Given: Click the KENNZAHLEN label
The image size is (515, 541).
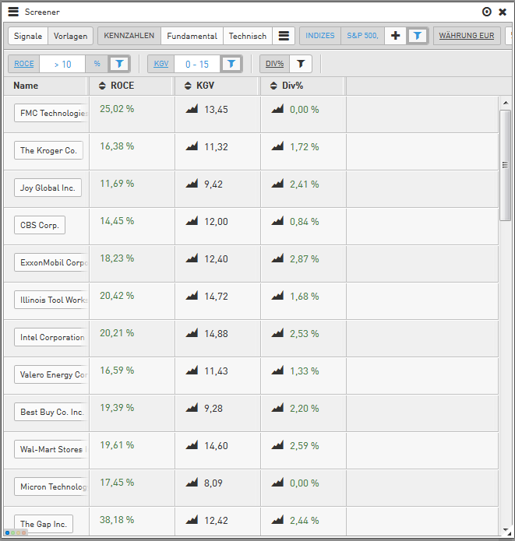Looking at the screenshot, I should tap(129, 36).
